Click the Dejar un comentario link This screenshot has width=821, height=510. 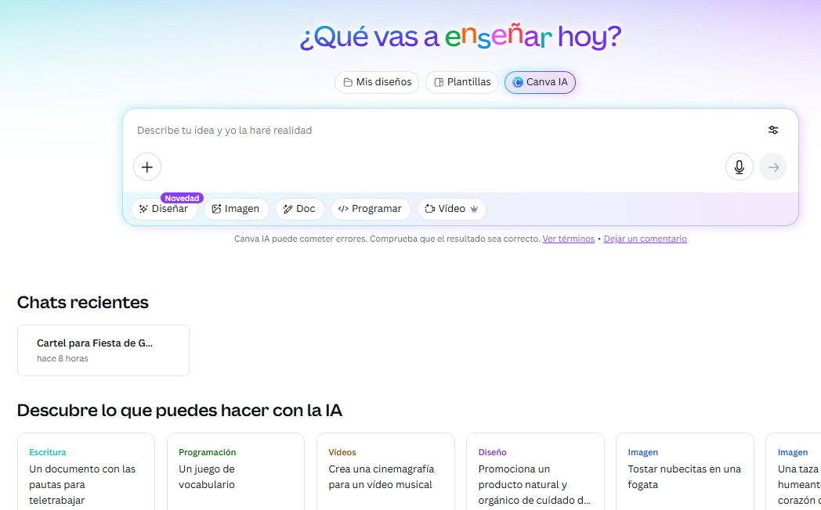[x=645, y=239]
